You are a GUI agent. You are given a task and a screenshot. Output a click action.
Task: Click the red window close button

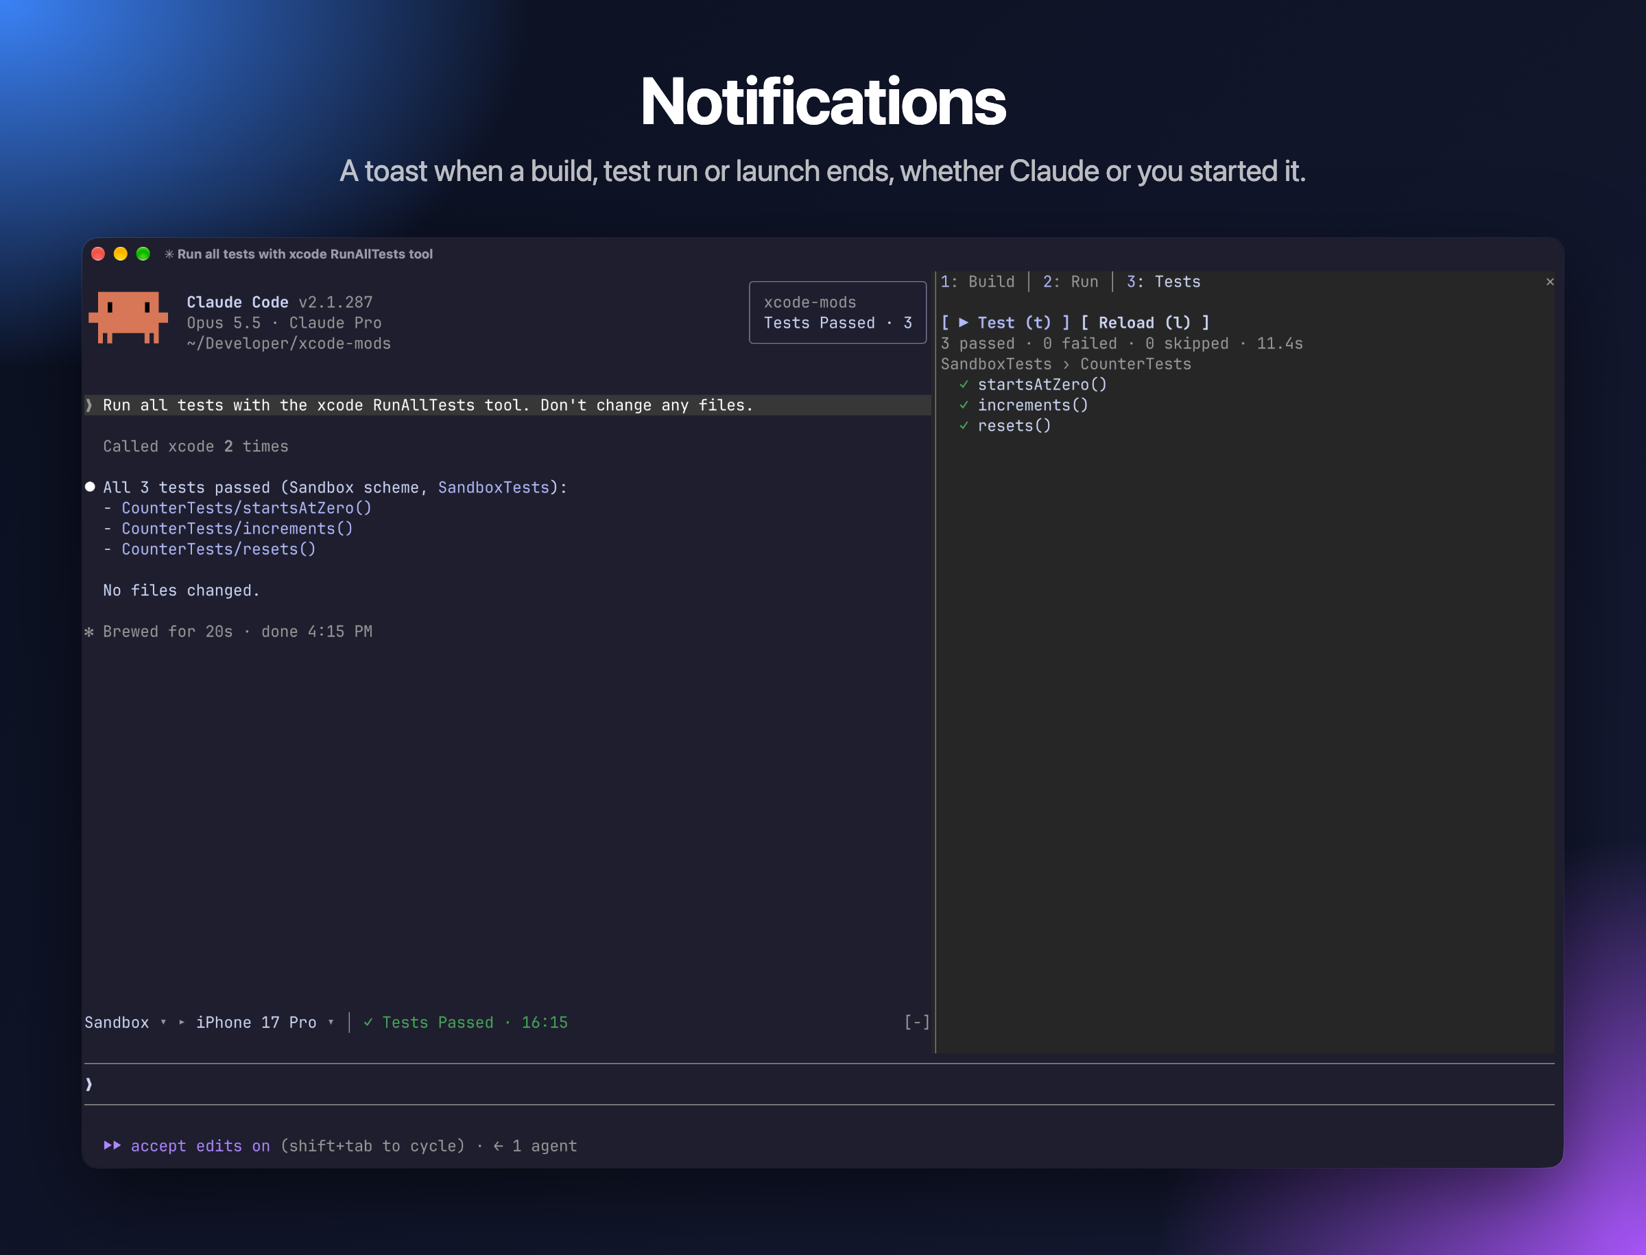pos(98,254)
